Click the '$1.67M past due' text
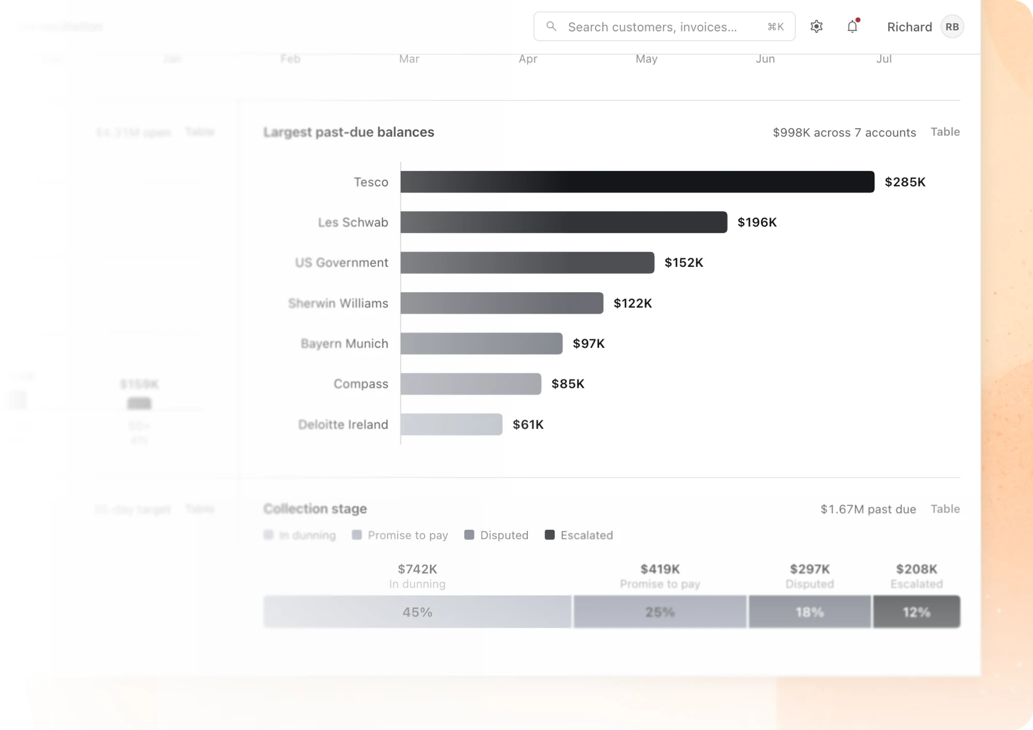The width and height of the screenshot is (1033, 730). 868,509
